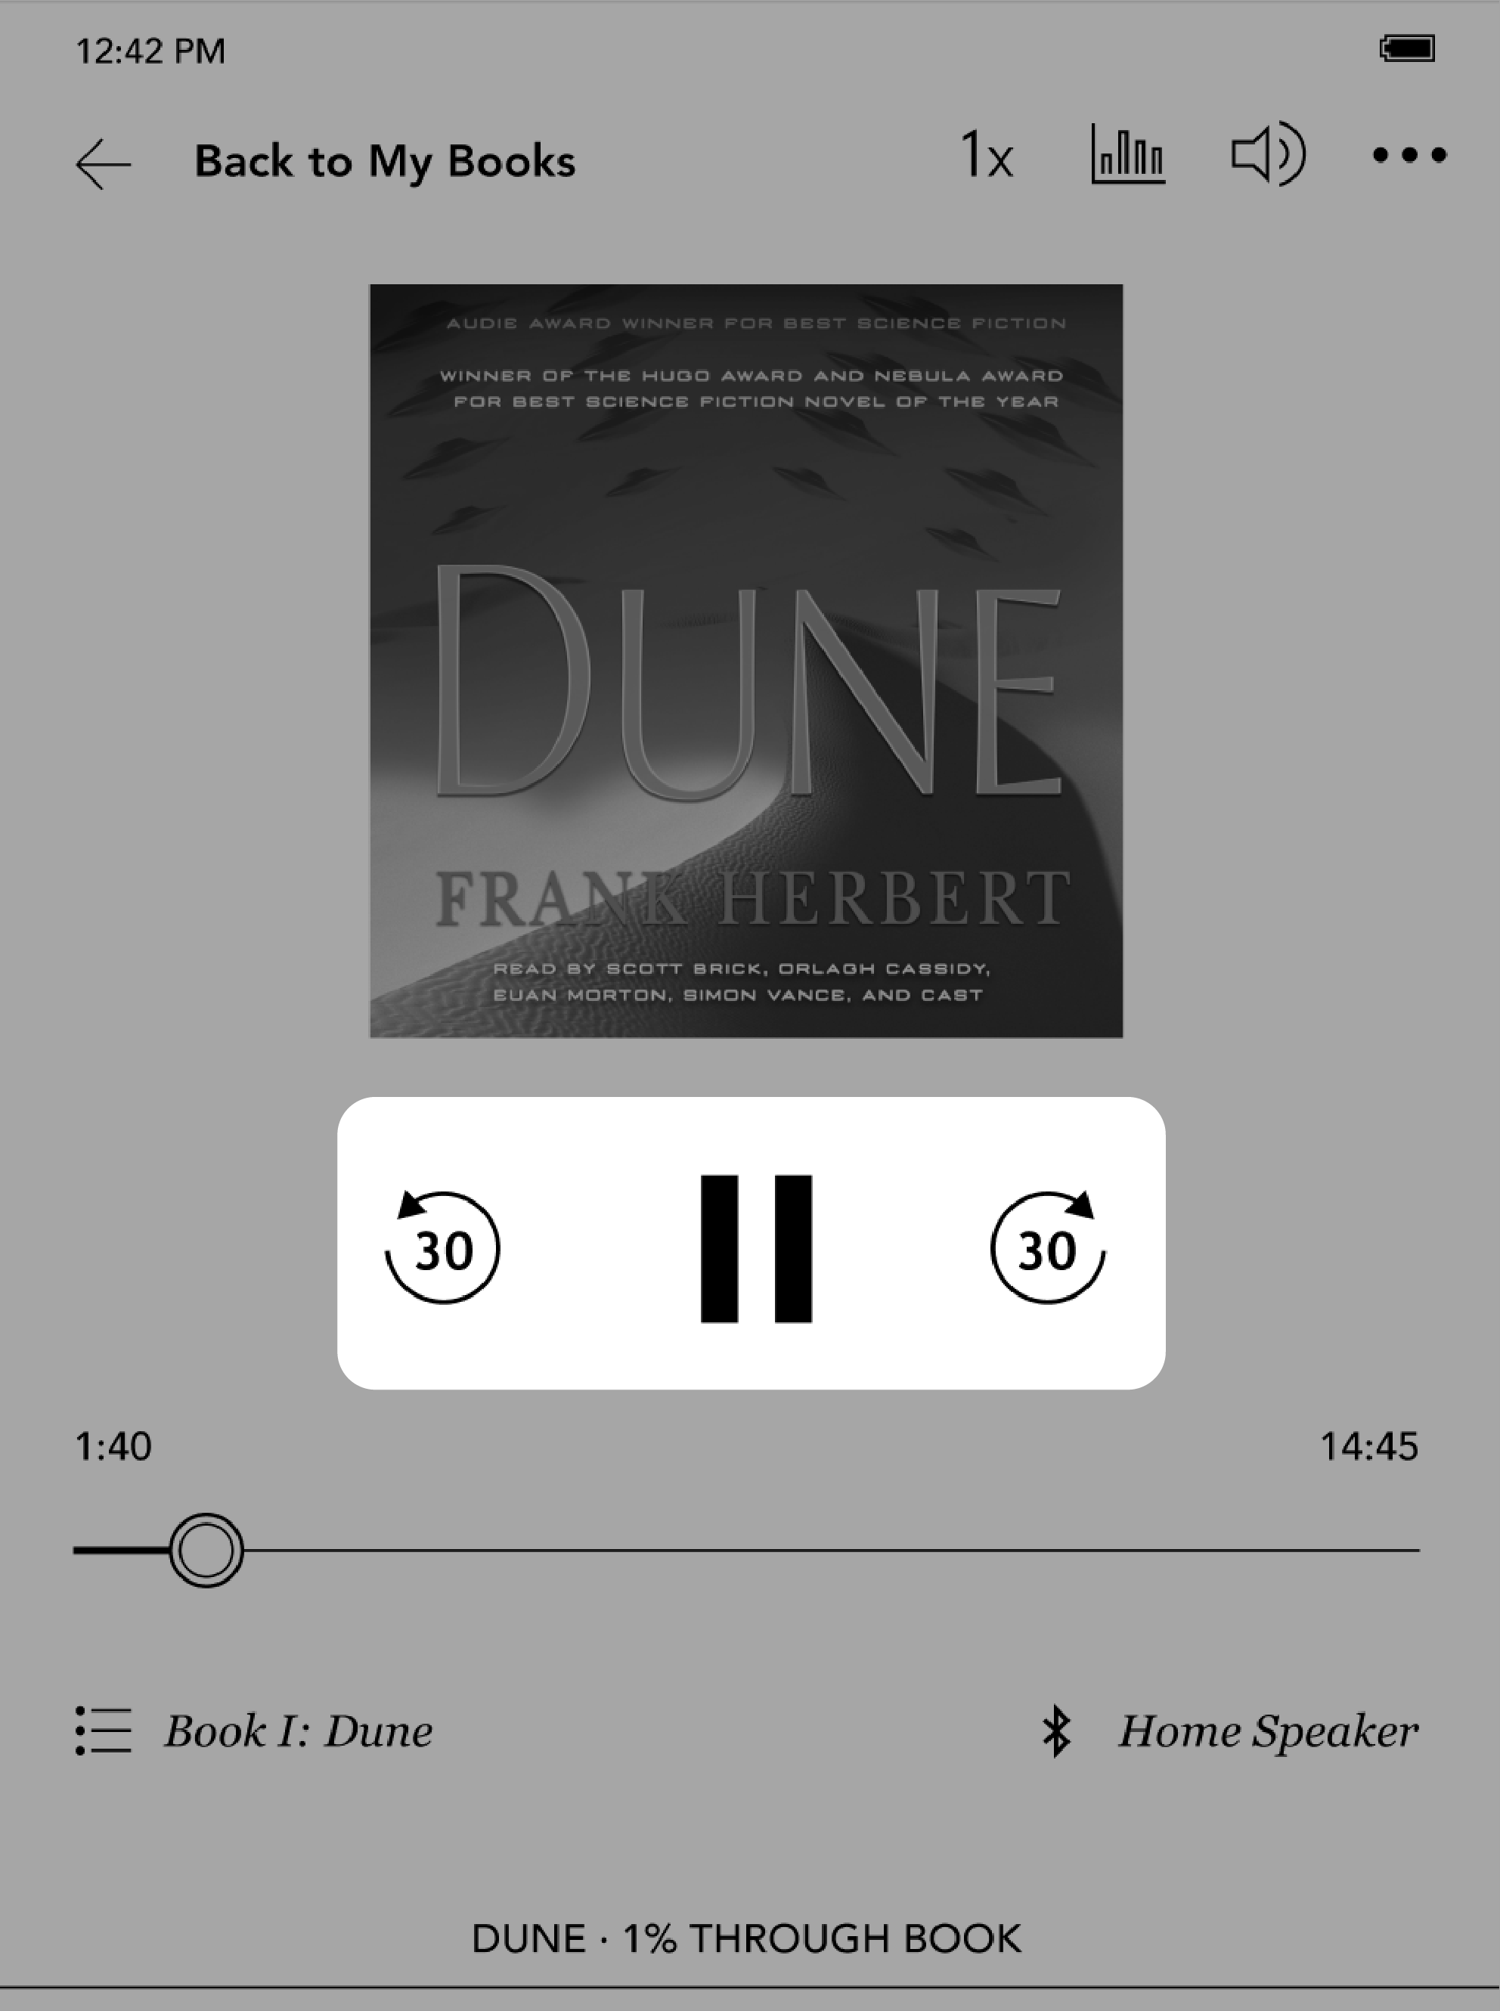Open audio chapters statistics panel
This screenshot has height=2011, width=1500.
(1128, 157)
